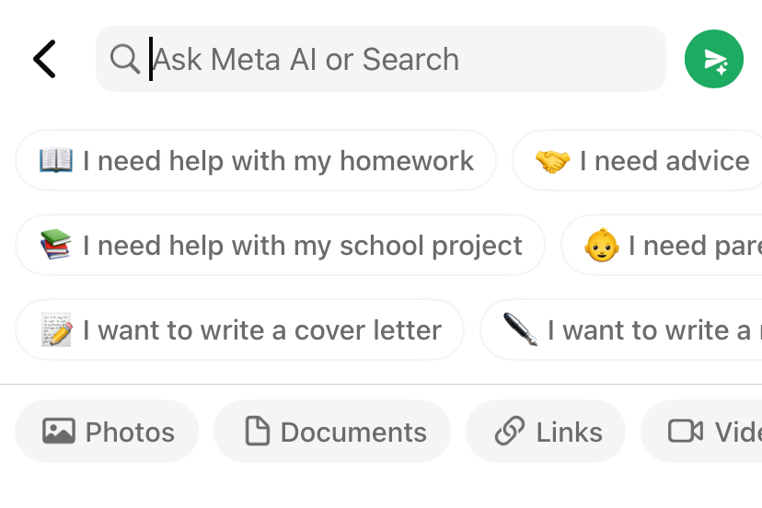The height and width of the screenshot is (508, 762).
Task: Tap the fountain pen emoji
Action: tap(520, 330)
